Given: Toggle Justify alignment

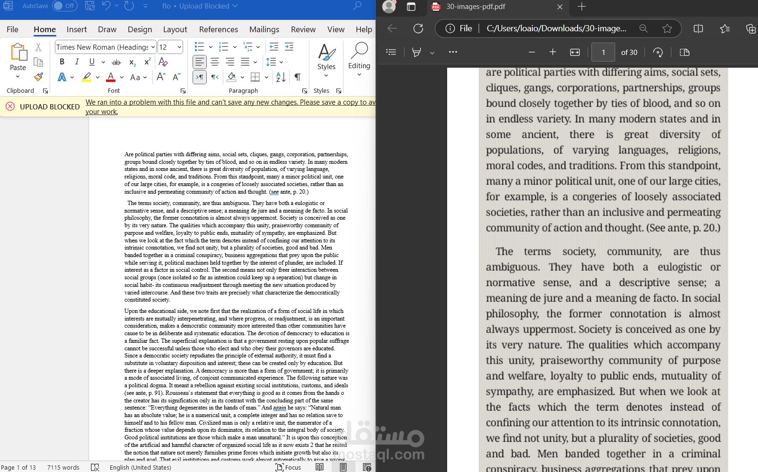Looking at the screenshot, I should point(245,62).
